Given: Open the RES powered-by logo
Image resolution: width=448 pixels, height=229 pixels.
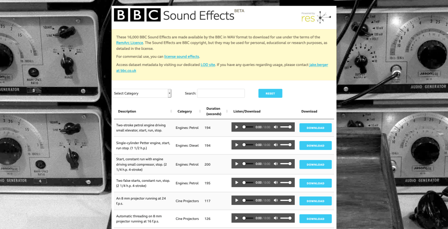Looking at the screenshot, I should [x=316, y=17].
